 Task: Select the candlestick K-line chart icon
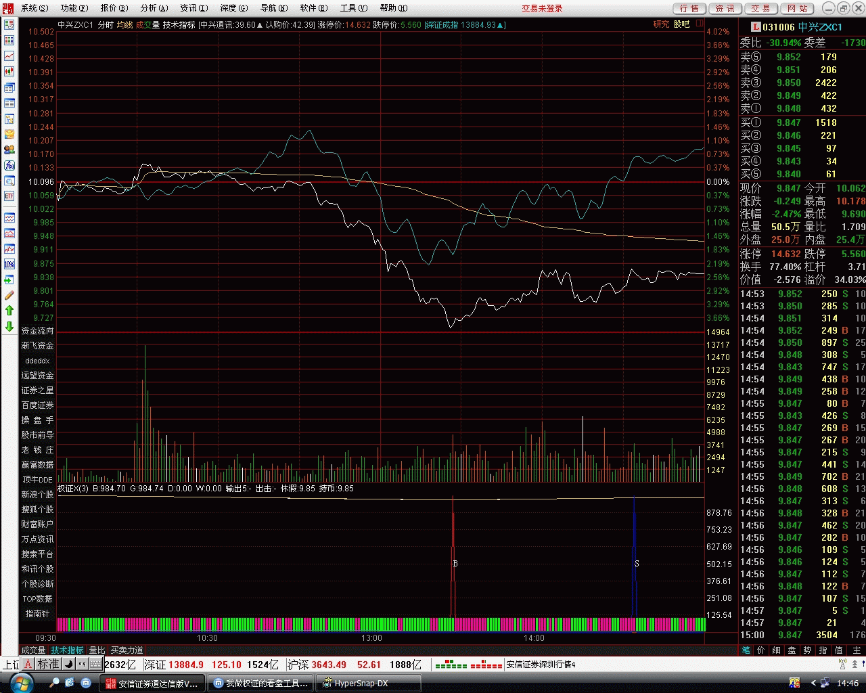[x=9, y=72]
